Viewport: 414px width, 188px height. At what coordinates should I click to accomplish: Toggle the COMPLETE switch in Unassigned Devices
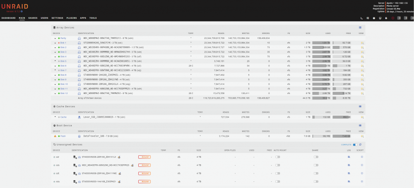point(355,145)
